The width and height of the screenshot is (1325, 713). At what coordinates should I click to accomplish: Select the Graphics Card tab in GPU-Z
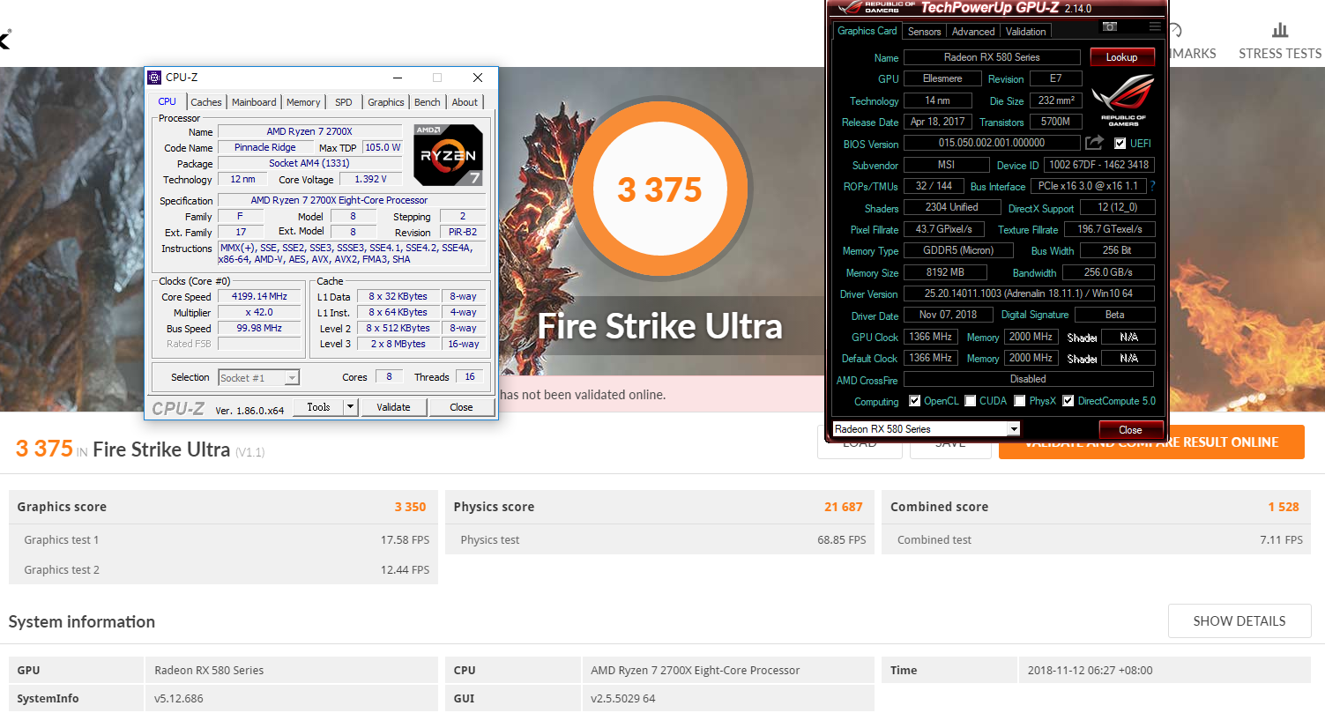point(867,31)
